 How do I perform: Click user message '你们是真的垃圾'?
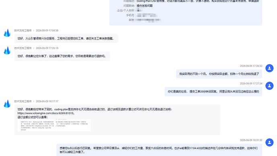point(213,92)
